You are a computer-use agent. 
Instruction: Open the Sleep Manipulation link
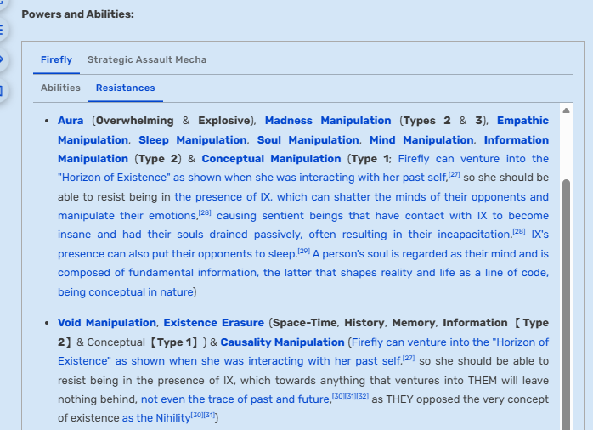[x=193, y=140]
